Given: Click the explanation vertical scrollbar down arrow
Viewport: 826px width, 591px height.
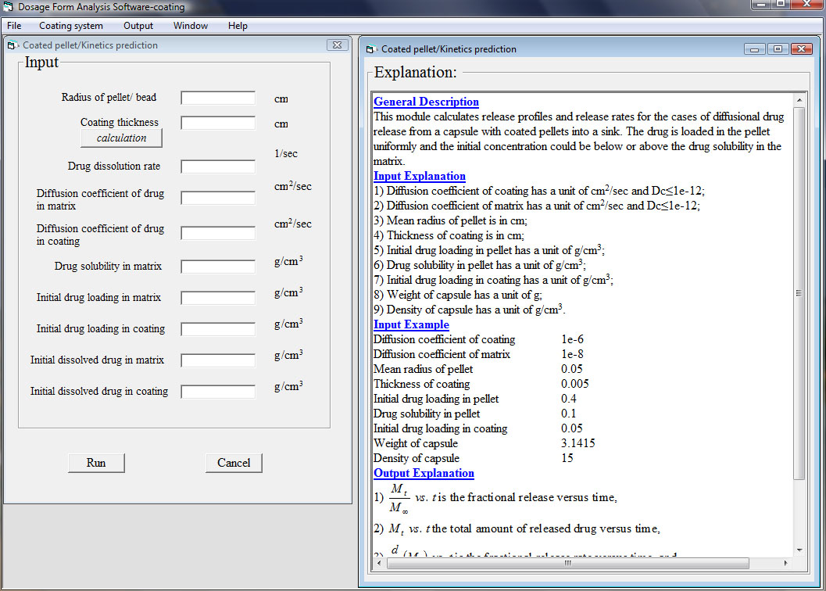Looking at the screenshot, I should point(799,550).
